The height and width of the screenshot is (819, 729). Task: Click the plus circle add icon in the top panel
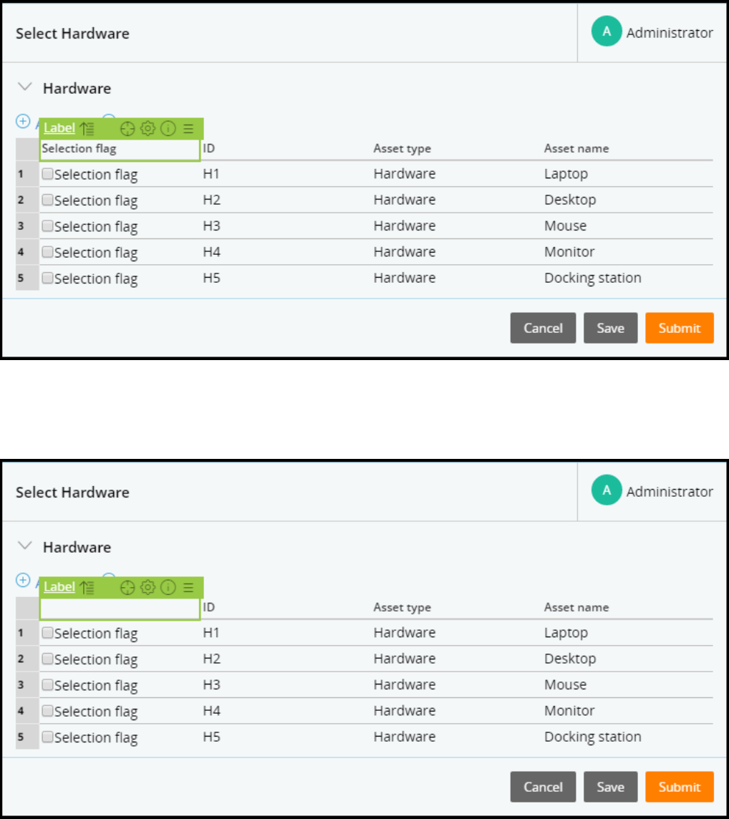click(x=23, y=121)
